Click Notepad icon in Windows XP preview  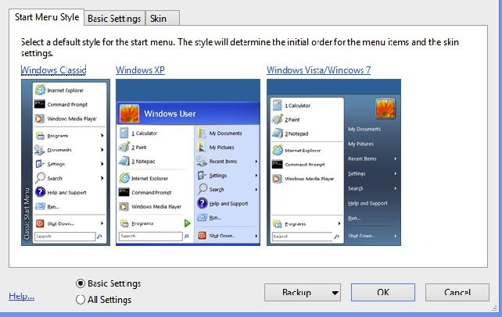pos(124,161)
